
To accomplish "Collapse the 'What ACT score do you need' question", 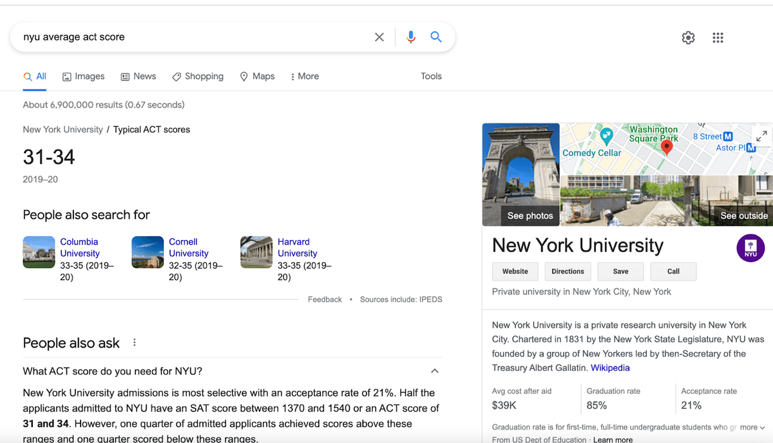I will coord(435,371).
